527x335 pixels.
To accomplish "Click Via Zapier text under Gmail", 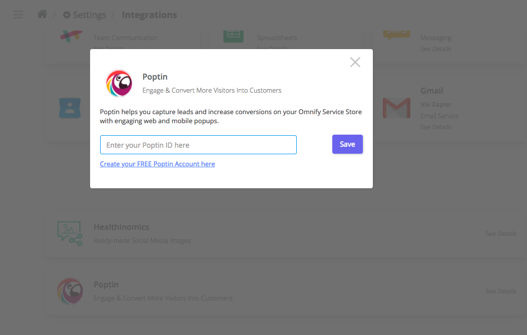I will [436, 105].
